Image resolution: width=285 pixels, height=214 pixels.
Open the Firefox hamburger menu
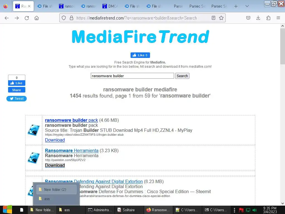click(x=278, y=18)
